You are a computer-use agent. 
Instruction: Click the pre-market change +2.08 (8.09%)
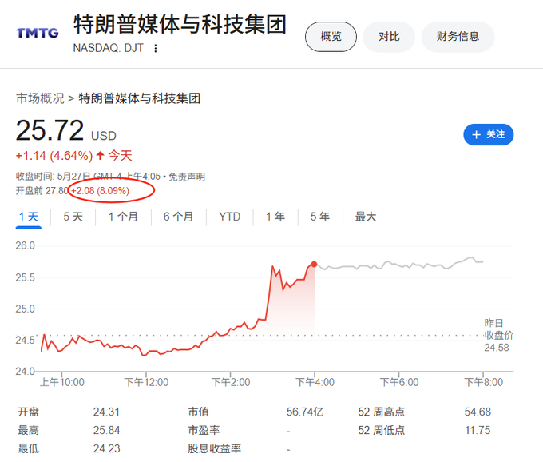pyautogui.click(x=100, y=191)
